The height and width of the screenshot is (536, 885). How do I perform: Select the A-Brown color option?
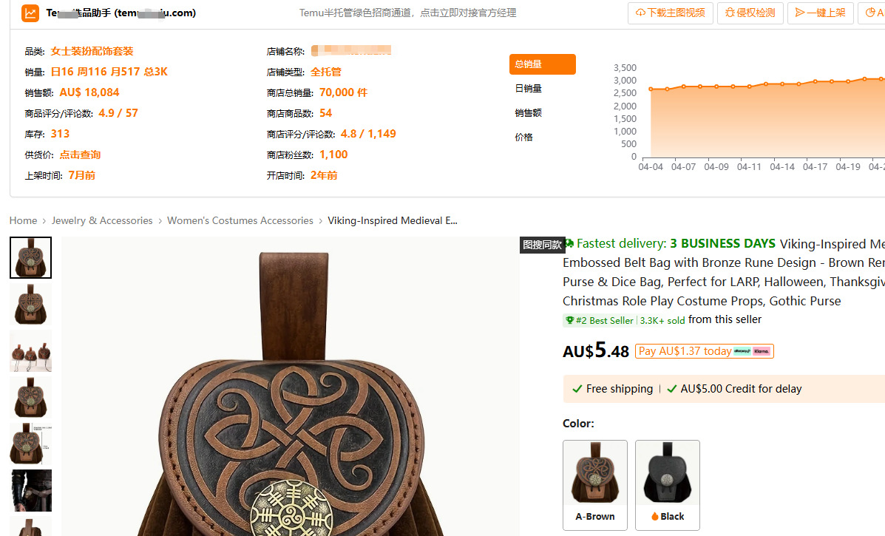[595, 485]
